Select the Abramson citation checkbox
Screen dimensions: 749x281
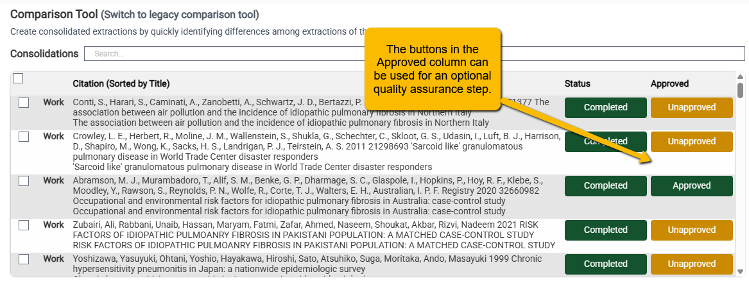pyautogui.click(x=24, y=182)
